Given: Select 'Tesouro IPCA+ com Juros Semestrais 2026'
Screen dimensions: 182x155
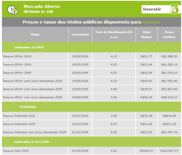Looking at the screenshot, I should pos(32,81).
